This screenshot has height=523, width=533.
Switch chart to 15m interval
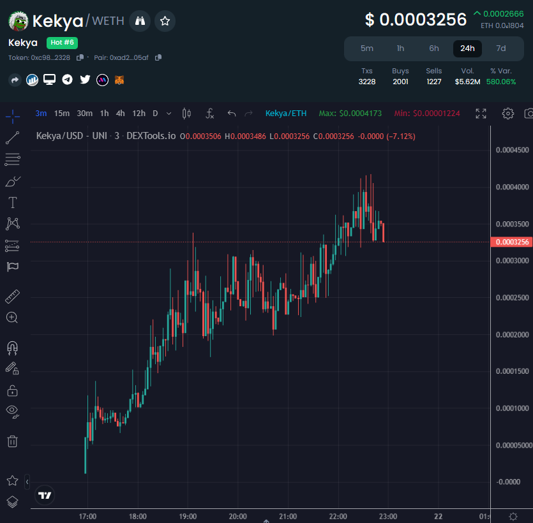pos(62,114)
